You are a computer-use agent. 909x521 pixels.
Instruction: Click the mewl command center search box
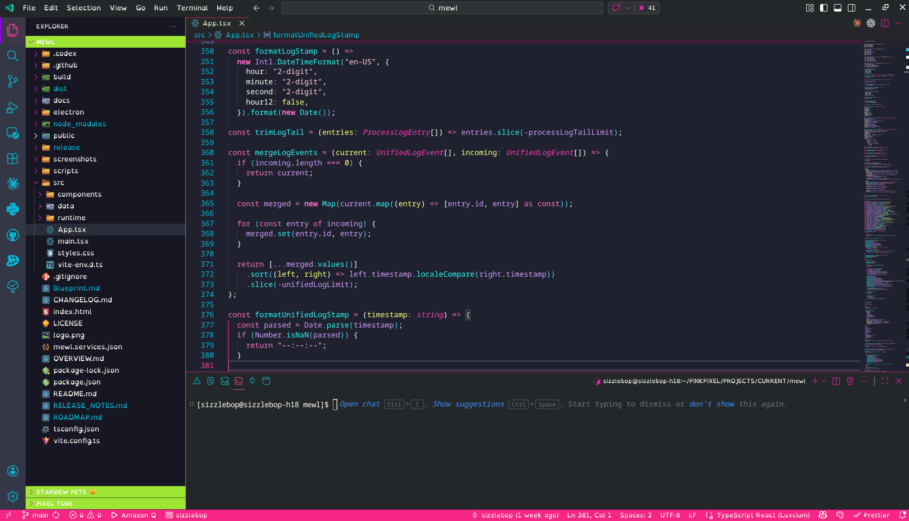pyautogui.click(x=442, y=8)
